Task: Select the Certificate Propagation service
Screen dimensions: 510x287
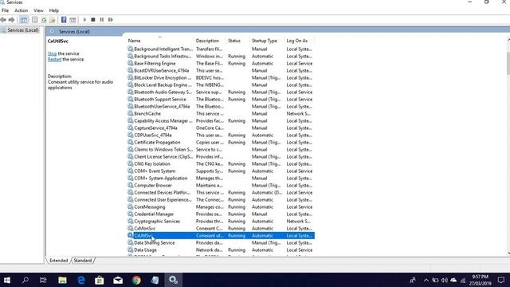Action: click(220, 142)
